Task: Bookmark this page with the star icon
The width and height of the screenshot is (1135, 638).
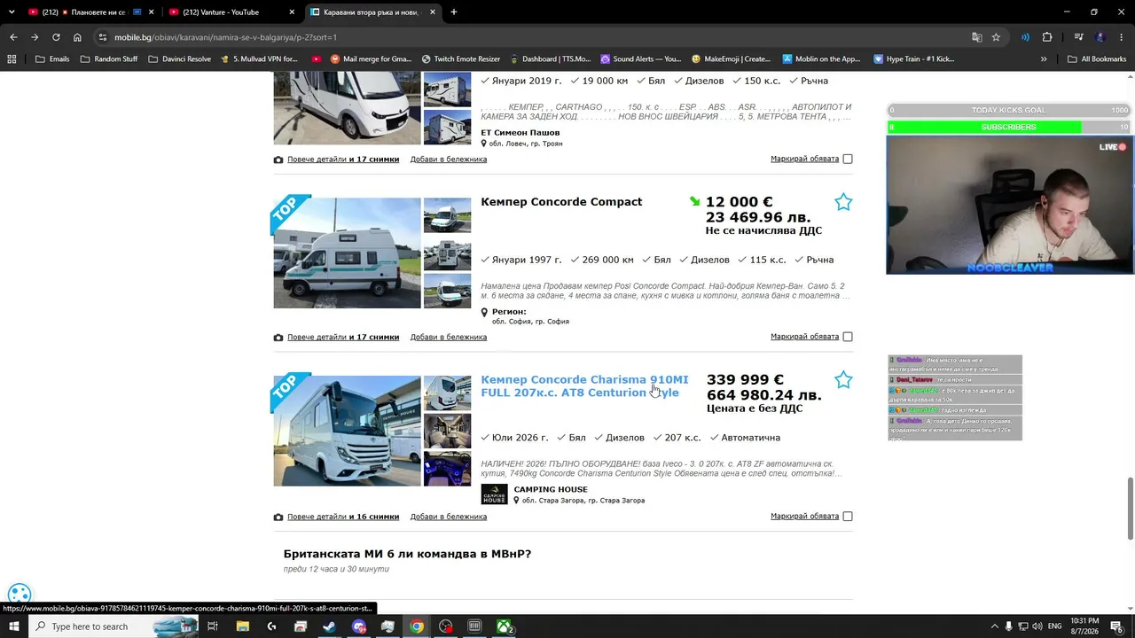Action: tap(996, 37)
